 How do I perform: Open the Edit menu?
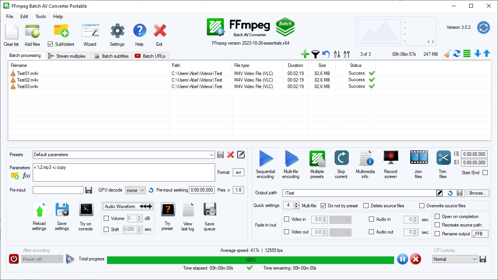click(x=24, y=17)
